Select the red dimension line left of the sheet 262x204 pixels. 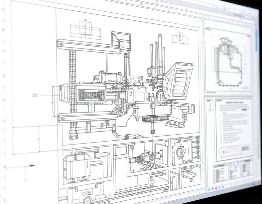tap(39, 139)
